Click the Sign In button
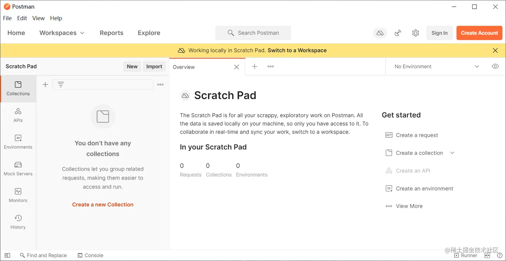 439,33
